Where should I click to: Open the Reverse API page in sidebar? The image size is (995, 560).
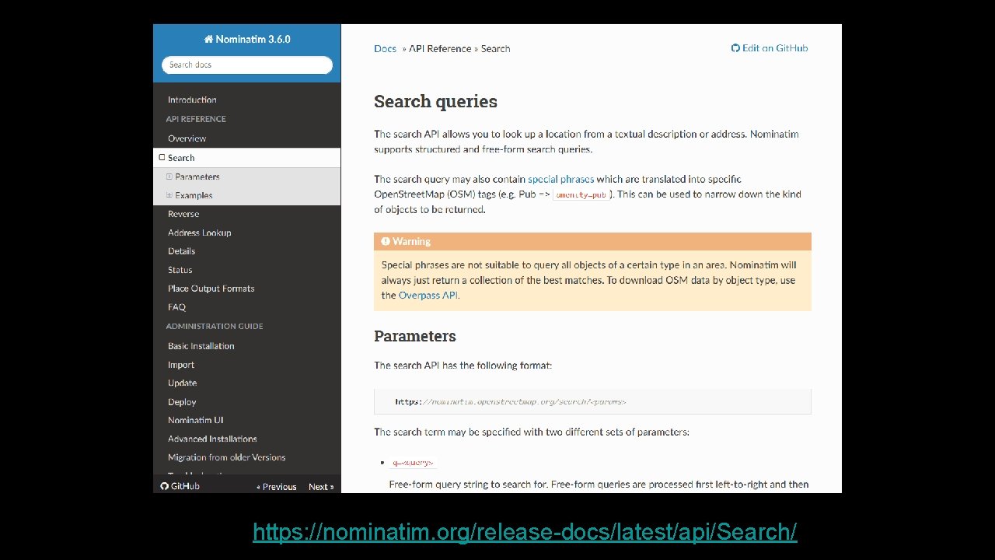coord(183,214)
